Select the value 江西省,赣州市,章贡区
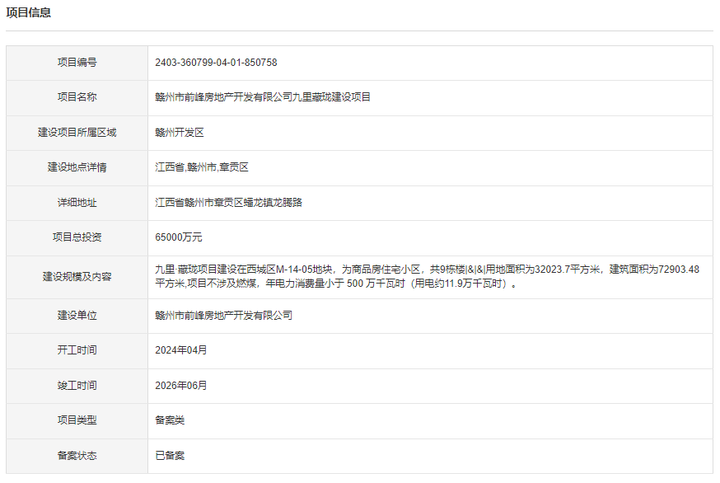The image size is (720, 483). point(202,167)
